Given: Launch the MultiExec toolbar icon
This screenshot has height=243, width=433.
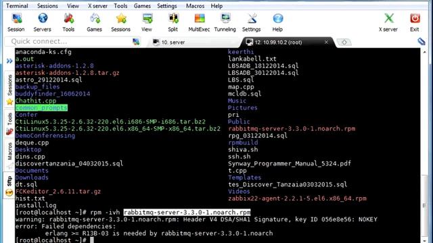Looking at the screenshot, I should click(x=199, y=22).
